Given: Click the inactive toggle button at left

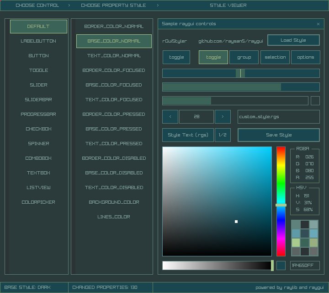Looking at the screenshot, I should point(176,57).
